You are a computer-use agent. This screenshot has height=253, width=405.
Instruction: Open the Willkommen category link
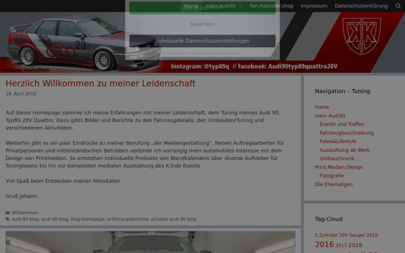click(25, 213)
